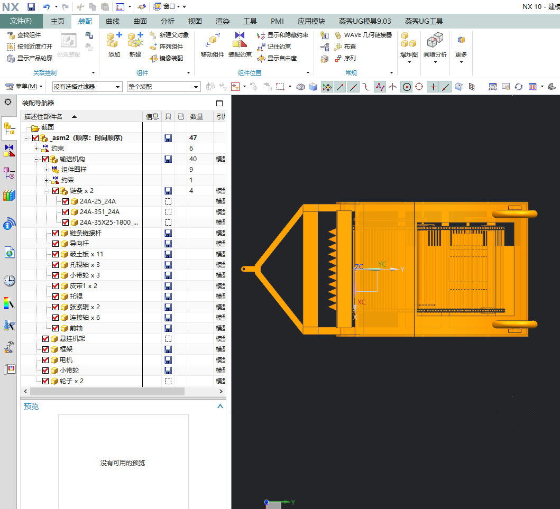Collapse the 链条 x 2 tree node

[x=47, y=191]
